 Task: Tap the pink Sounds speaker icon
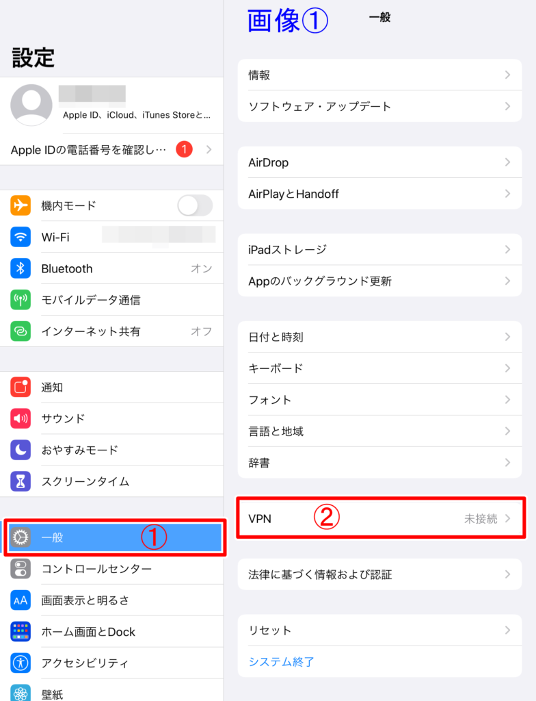coord(21,418)
